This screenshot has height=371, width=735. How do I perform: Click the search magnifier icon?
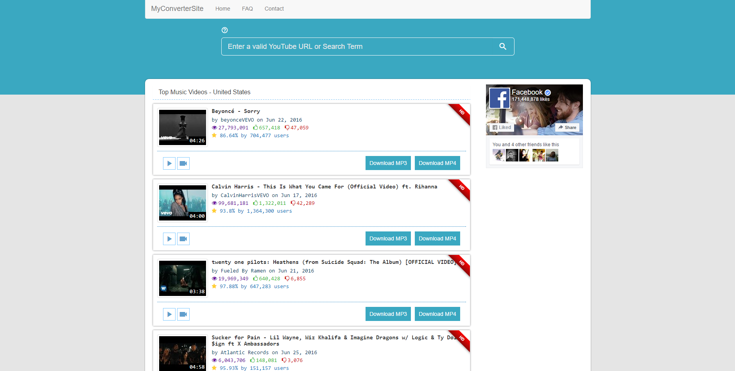tap(503, 46)
